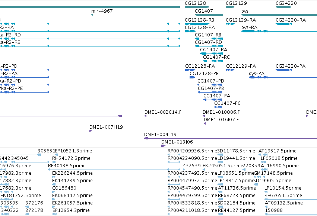Select protein CG1407-PA
The height and width of the screenshot is (216, 317).
217,96
